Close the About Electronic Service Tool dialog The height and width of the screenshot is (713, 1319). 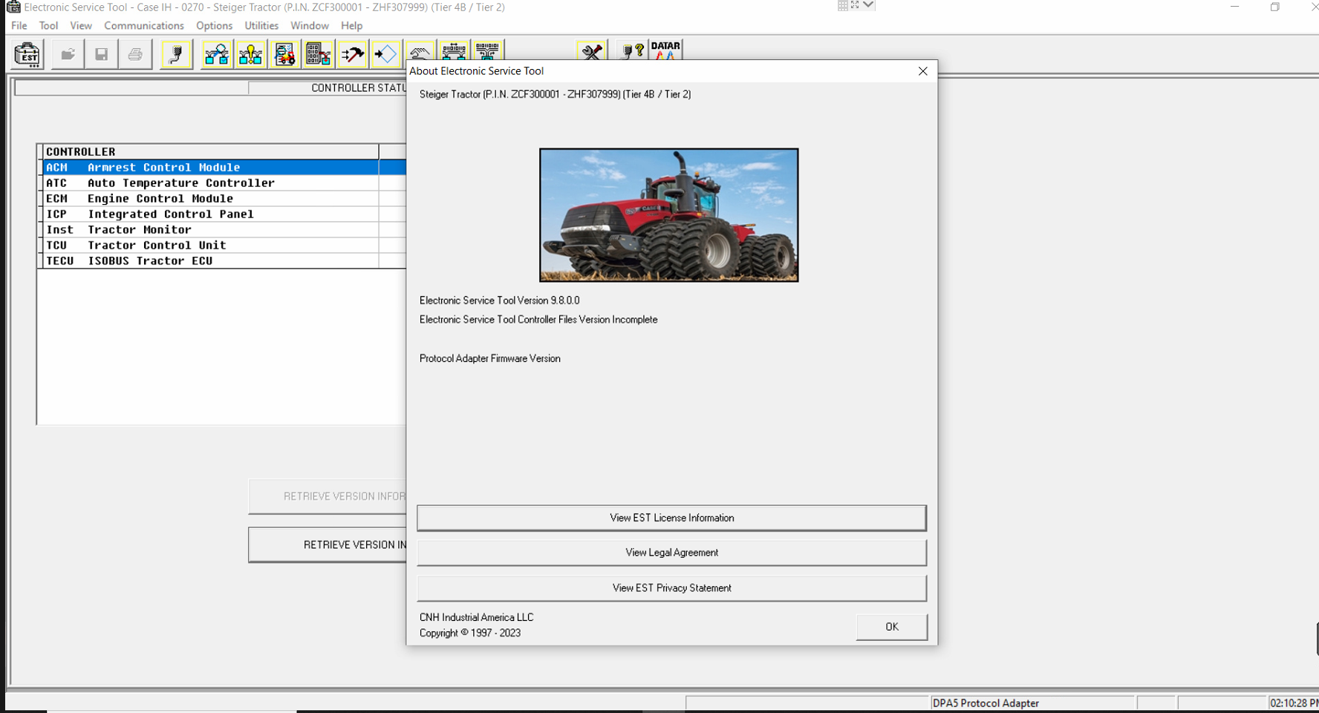[922, 71]
